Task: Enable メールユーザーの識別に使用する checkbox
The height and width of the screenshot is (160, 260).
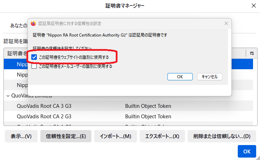Action: 34,66
